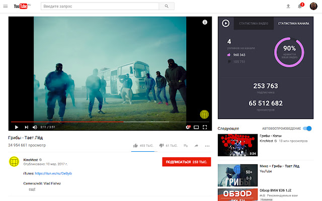Open the upload video icon
Screen dimensions: 322x201
coord(288,6)
